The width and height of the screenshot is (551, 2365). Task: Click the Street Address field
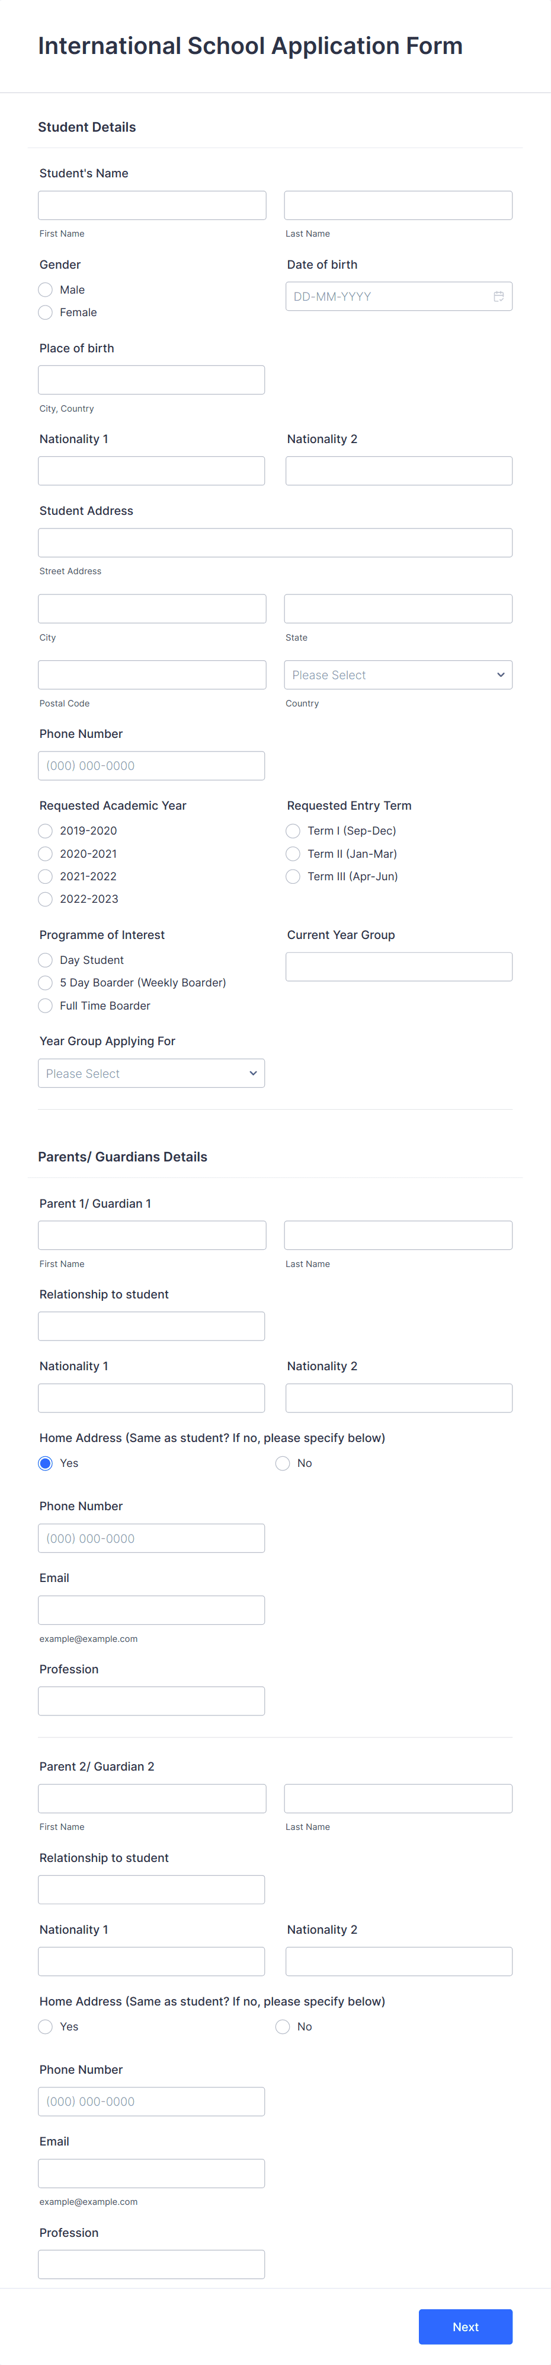point(275,542)
